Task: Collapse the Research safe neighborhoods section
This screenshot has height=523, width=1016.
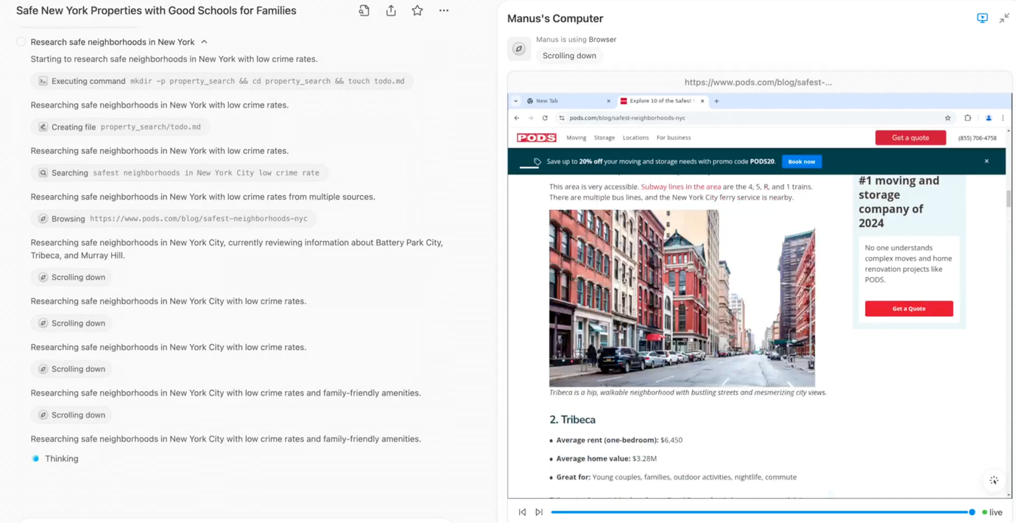Action: (x=204, y=42)
